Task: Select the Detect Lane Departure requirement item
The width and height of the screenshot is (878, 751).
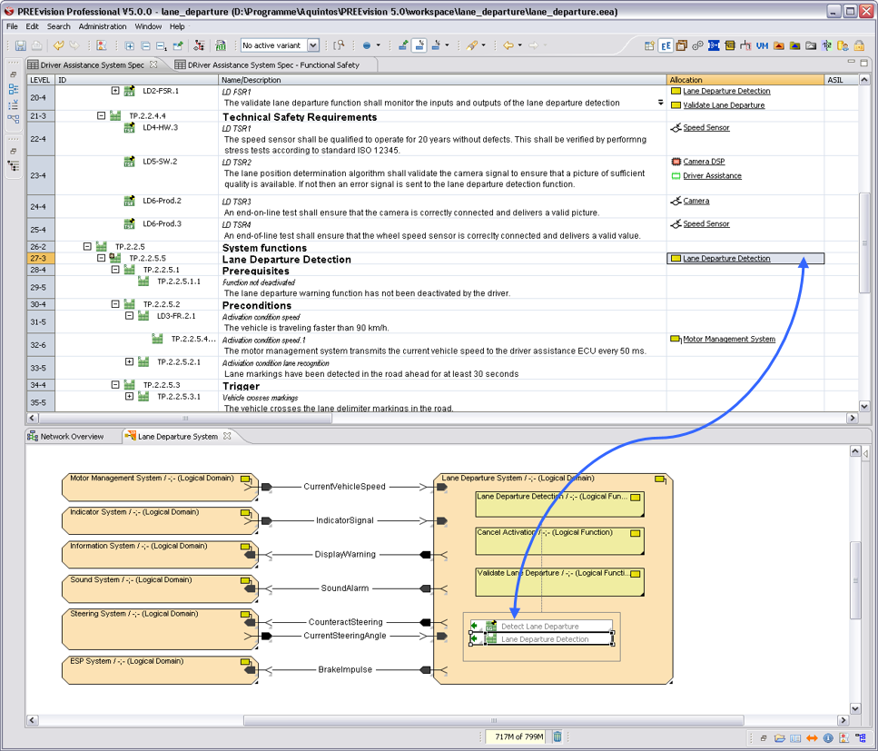Action: pyautogui.click(x=540, y=626)
